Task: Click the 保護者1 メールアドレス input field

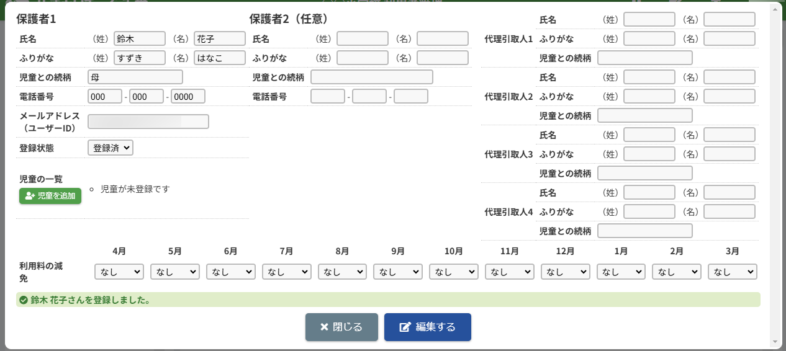Action: tap(148, 122)
